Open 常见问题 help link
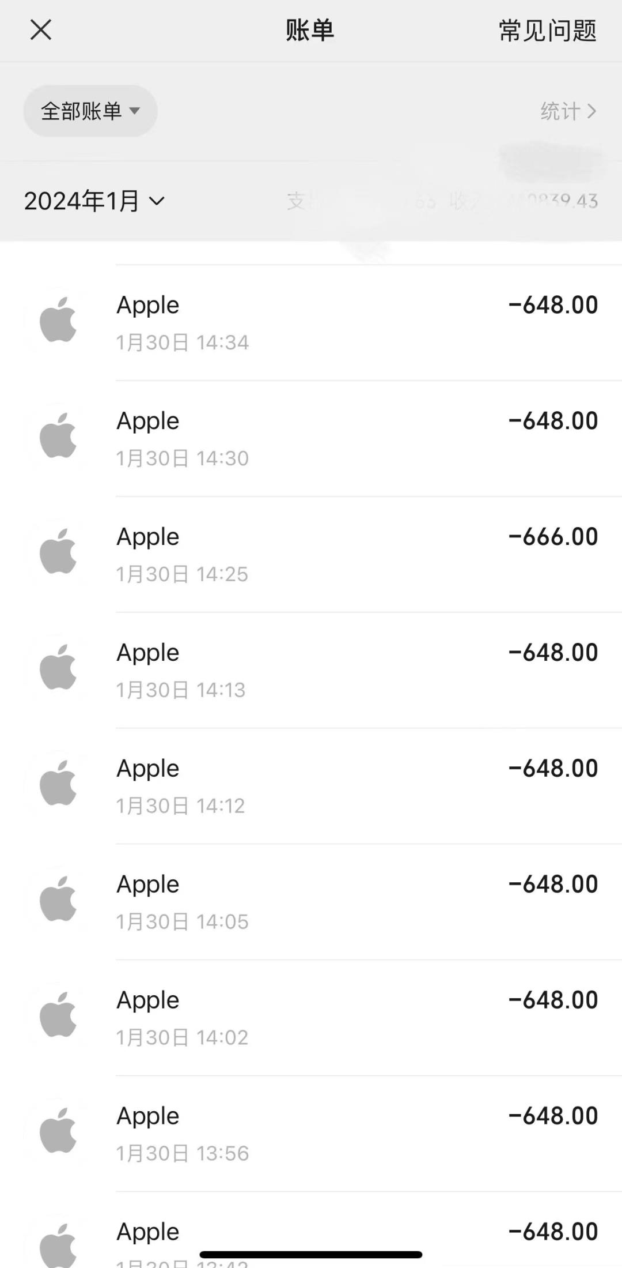Viewport: 622px width, 1268px height. [547, 31]
